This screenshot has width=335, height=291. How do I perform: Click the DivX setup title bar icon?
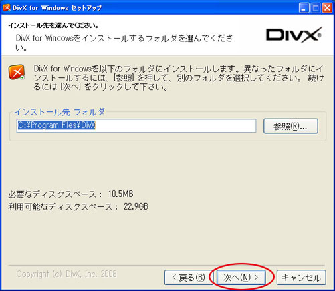[7, 8]
